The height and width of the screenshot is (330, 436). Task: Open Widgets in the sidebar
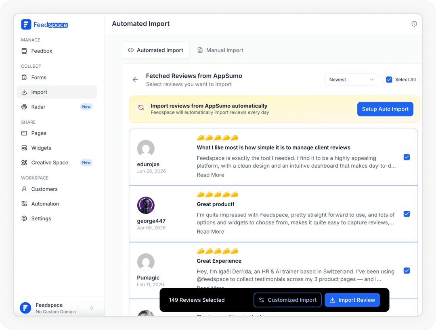pyautogui.click(x=57, y=148)
